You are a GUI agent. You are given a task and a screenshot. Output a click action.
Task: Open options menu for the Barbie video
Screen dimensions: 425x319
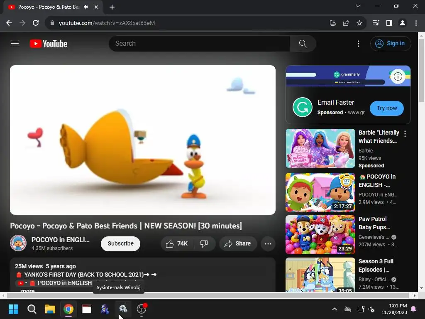pyautogui.click(x=405, y=133)
